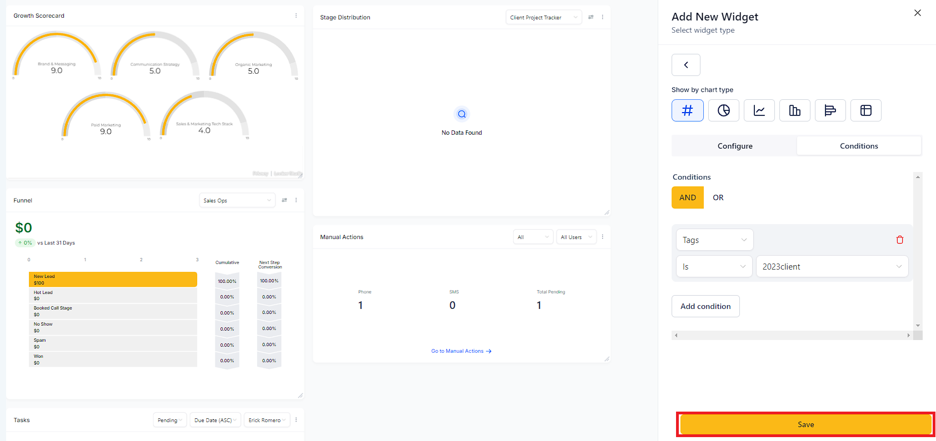Screen dimensions: 936x441
Task: Click the 0% change badge
Action: click(x=25, y=243)
